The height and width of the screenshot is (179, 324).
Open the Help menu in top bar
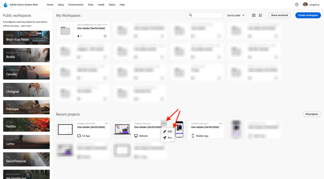pos(122,5)
